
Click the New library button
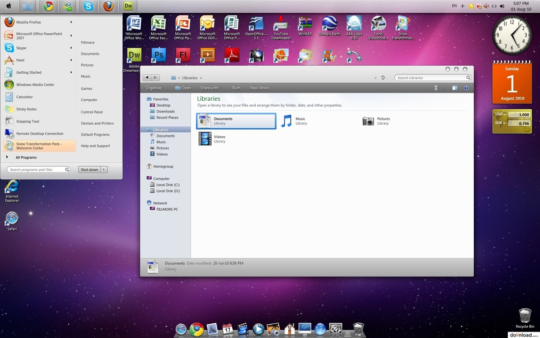click(260, 88)
